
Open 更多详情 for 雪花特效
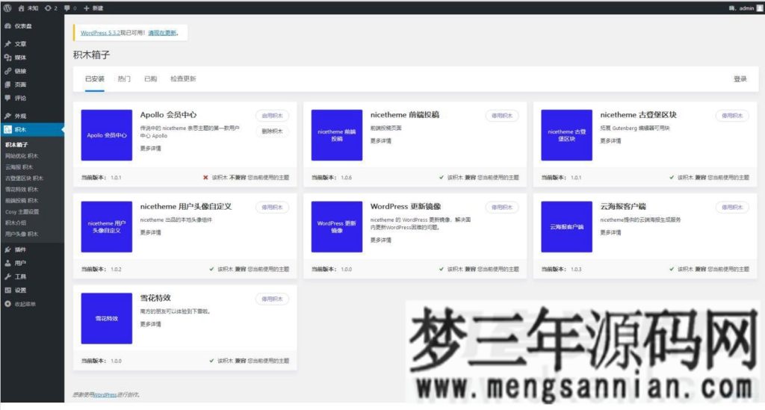150,324
